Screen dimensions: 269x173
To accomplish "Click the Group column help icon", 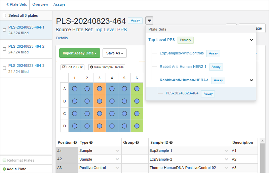I will coord(137,143).
